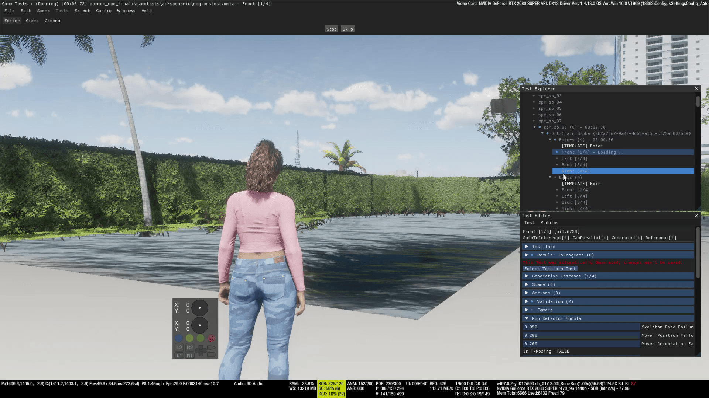
Task: Skip the current test
Action: point(348,29)
